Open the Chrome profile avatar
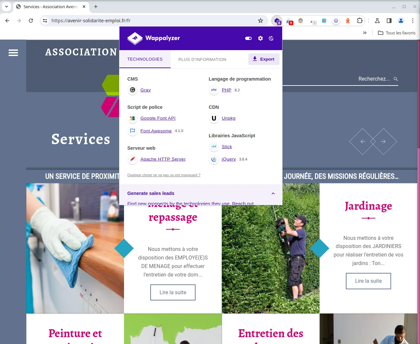Viewport: 420px width, 344px height. click(401, 21)
